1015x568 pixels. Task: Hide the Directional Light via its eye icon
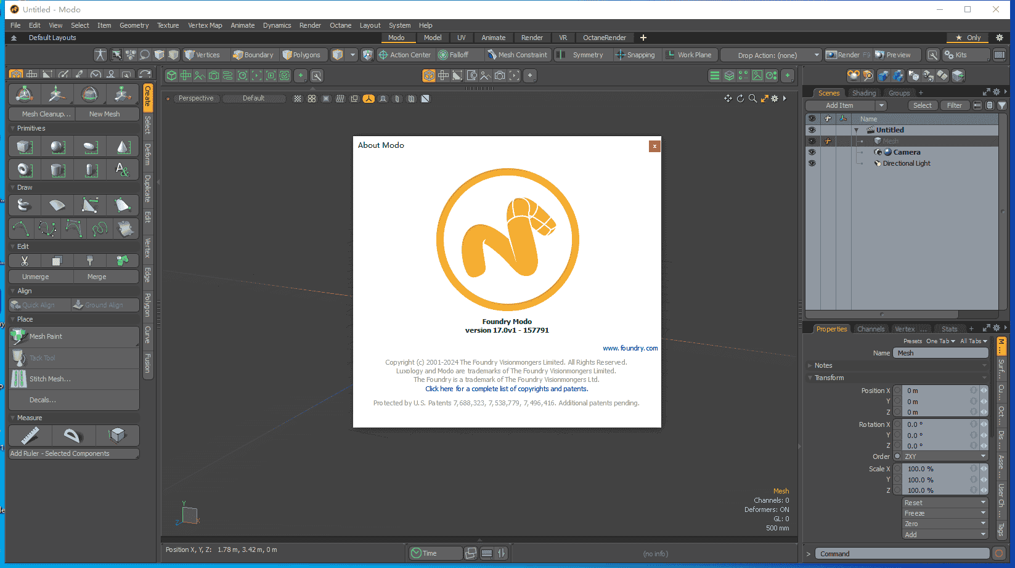tap(812, 163)
